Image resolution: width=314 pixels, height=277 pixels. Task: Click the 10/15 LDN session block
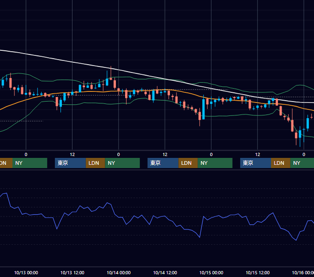[281, 163]
